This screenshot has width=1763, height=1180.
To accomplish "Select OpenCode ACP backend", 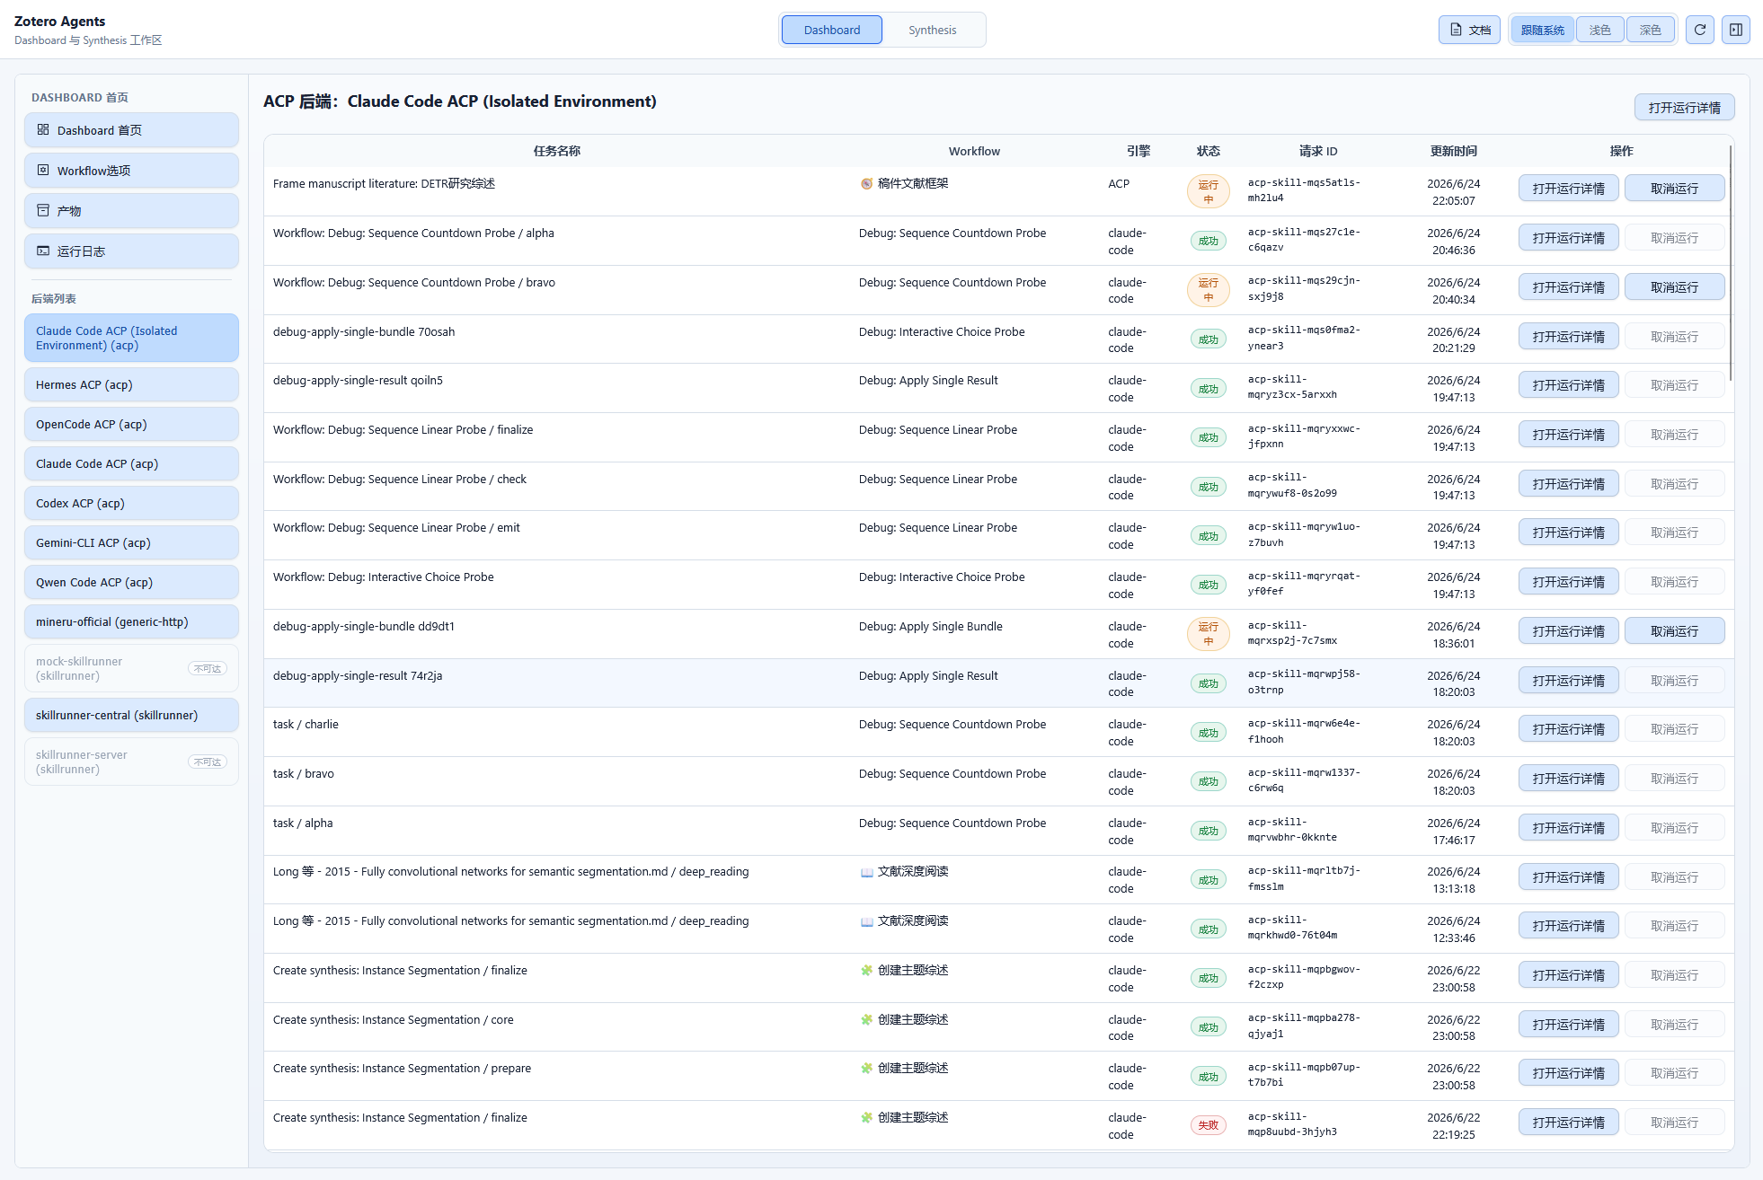I will (x=131, y=424).
